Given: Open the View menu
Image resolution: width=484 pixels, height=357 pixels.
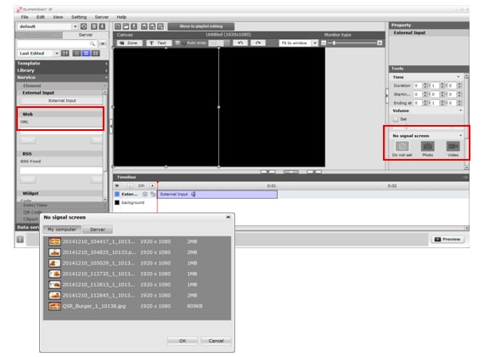Looking at the screenshot, I should pos(58,17).
